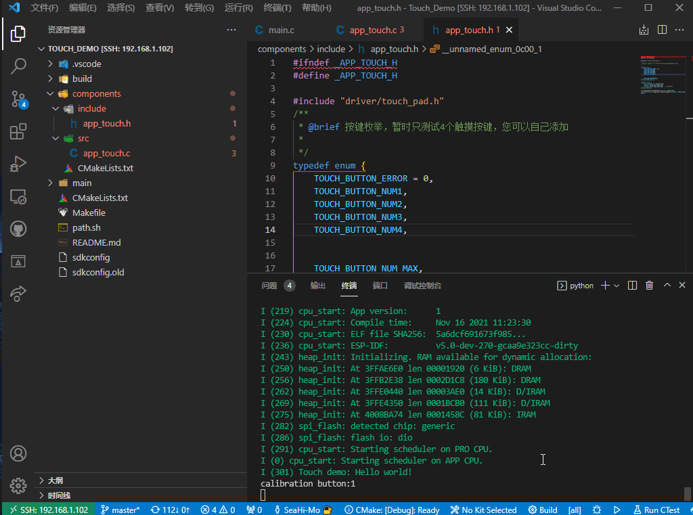693x515 pixels.
Task: Split the editor to the right
Action: click(662, 30)
